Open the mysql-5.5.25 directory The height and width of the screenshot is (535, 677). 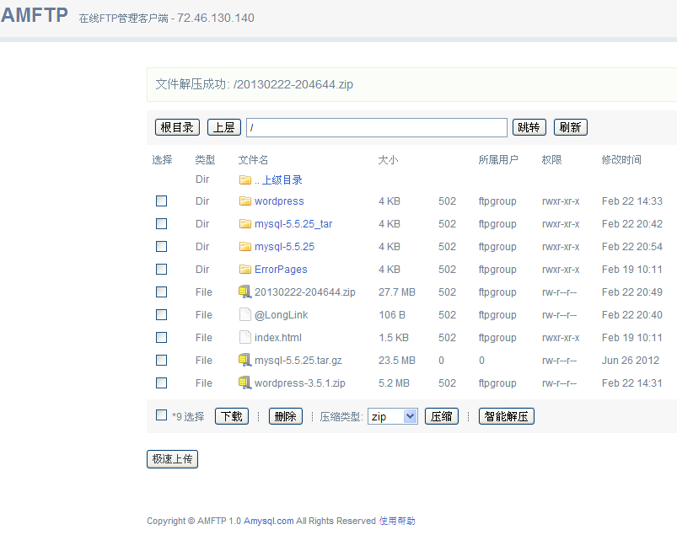tap(284, 247)
